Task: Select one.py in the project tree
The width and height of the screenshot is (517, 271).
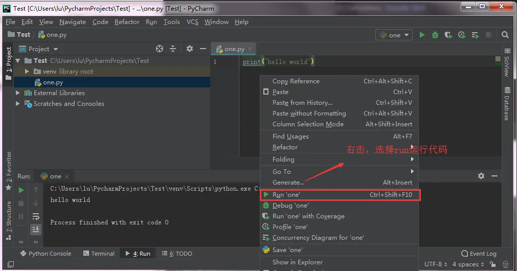Action: 112,82
